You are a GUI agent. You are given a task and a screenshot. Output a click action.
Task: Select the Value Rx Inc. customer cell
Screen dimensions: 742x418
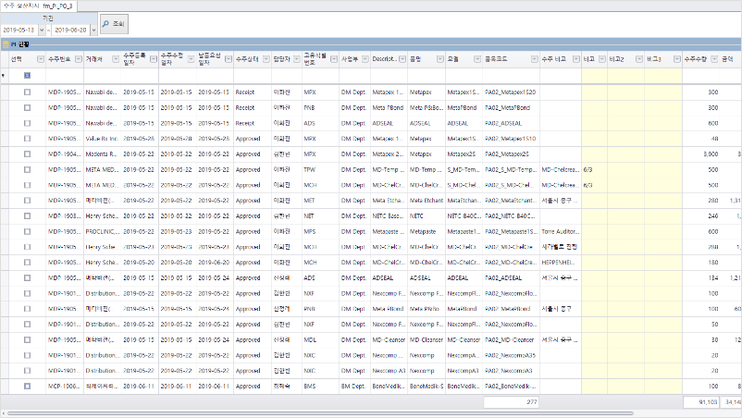tap(102, 139)
